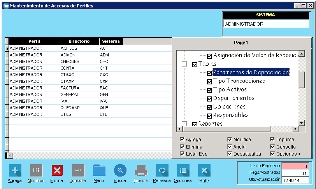The height and width of the screenshot is (189, 316).
Task: Collapse the Tablas tree node
Action: pyautogui.click(x=184, y=64)
